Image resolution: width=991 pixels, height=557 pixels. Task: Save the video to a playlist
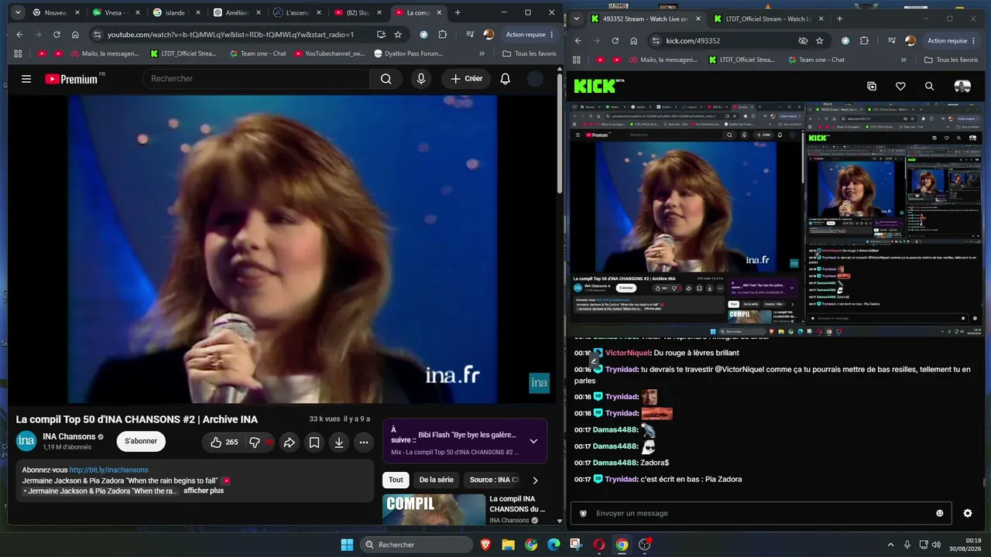click(x=314, y=443)
